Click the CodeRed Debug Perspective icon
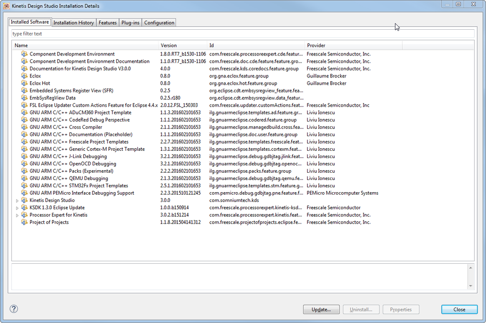 click(x=24, y=120)
